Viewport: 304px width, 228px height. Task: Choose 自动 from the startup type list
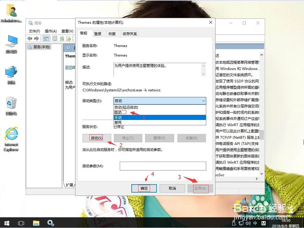coord(160,112)
